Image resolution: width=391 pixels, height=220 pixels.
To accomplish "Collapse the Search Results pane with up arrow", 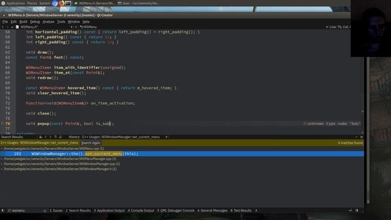I will 356,137.
